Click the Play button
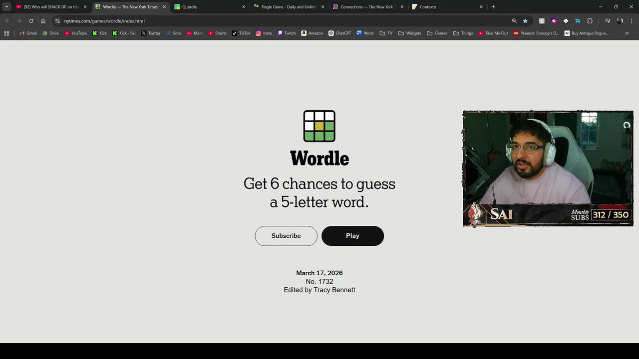Screen dimensions: 639x359 [x=352, y=236]
